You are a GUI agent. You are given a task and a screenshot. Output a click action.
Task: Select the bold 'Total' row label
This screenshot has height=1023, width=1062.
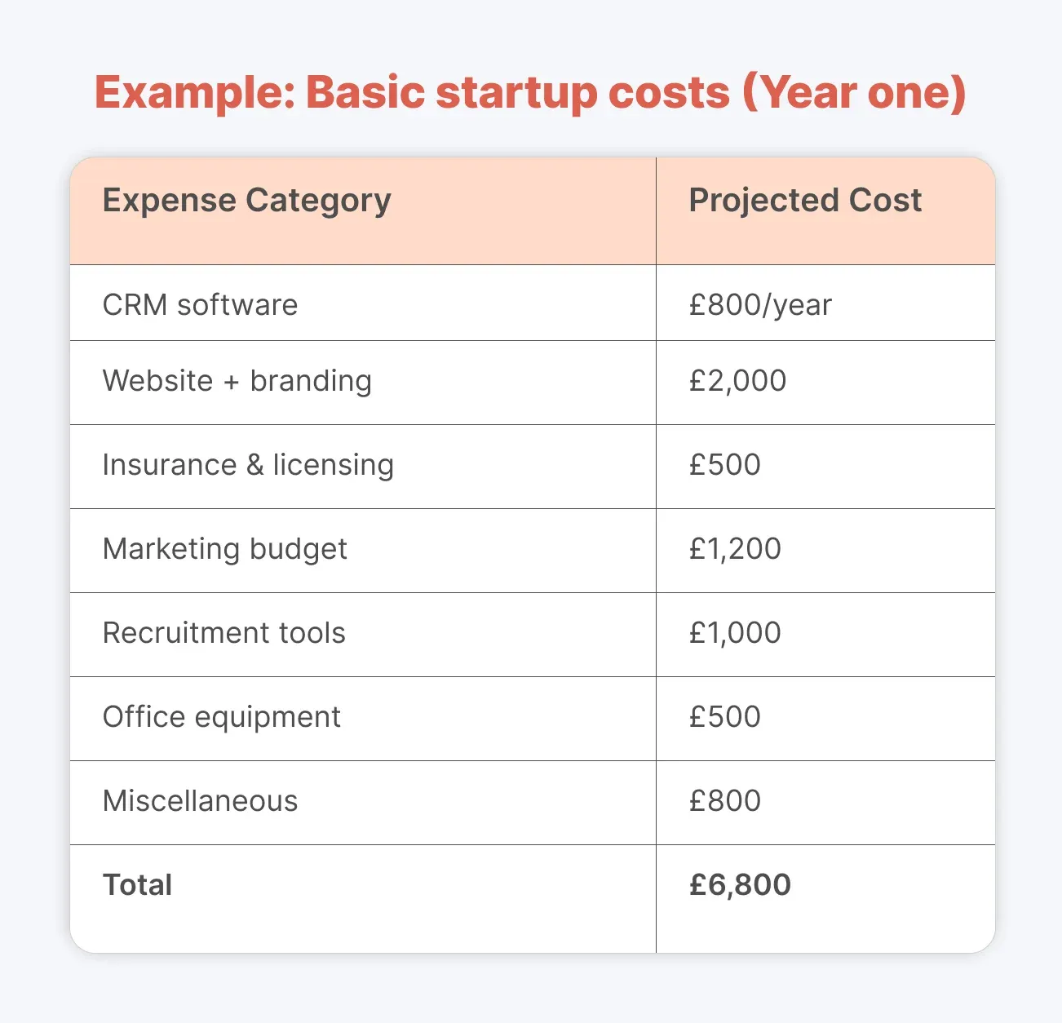click(137, 885)
